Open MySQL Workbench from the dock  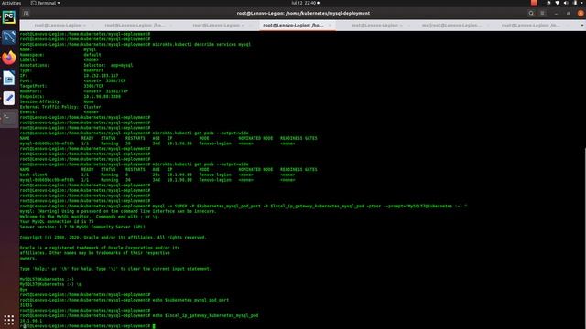pos(9,37)
